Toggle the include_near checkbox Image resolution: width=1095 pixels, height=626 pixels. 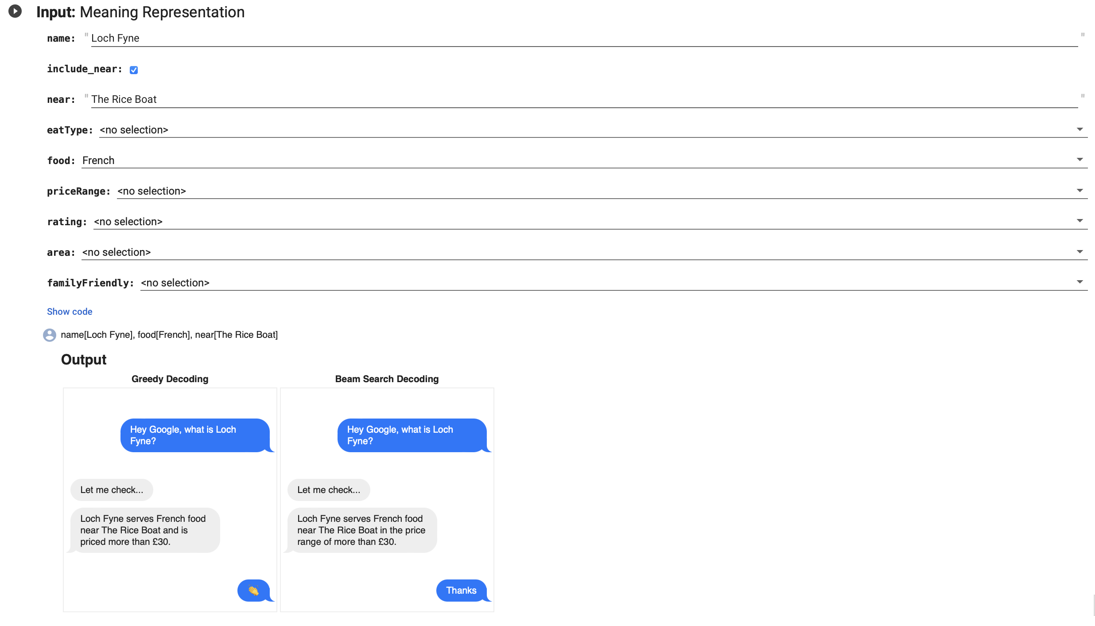coord(134,69)
